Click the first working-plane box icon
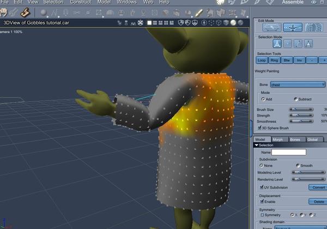This screenshot has height=229, width=327. point(181,22)
